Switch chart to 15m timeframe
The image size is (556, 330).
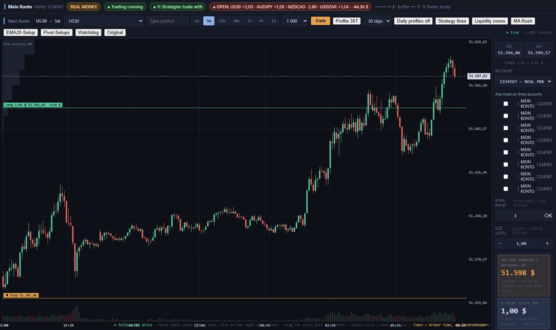coord(222,21)
